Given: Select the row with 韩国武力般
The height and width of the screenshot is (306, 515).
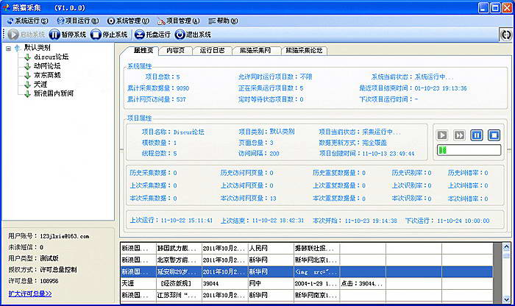Looking at the screenshot, I should tap(307, 248).
